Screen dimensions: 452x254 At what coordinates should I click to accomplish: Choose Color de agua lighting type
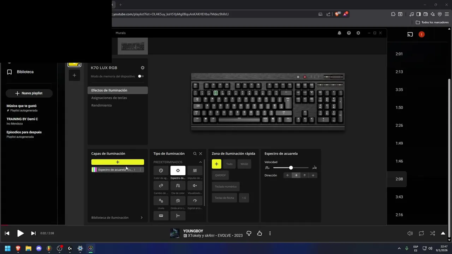(x=161, y=171)
